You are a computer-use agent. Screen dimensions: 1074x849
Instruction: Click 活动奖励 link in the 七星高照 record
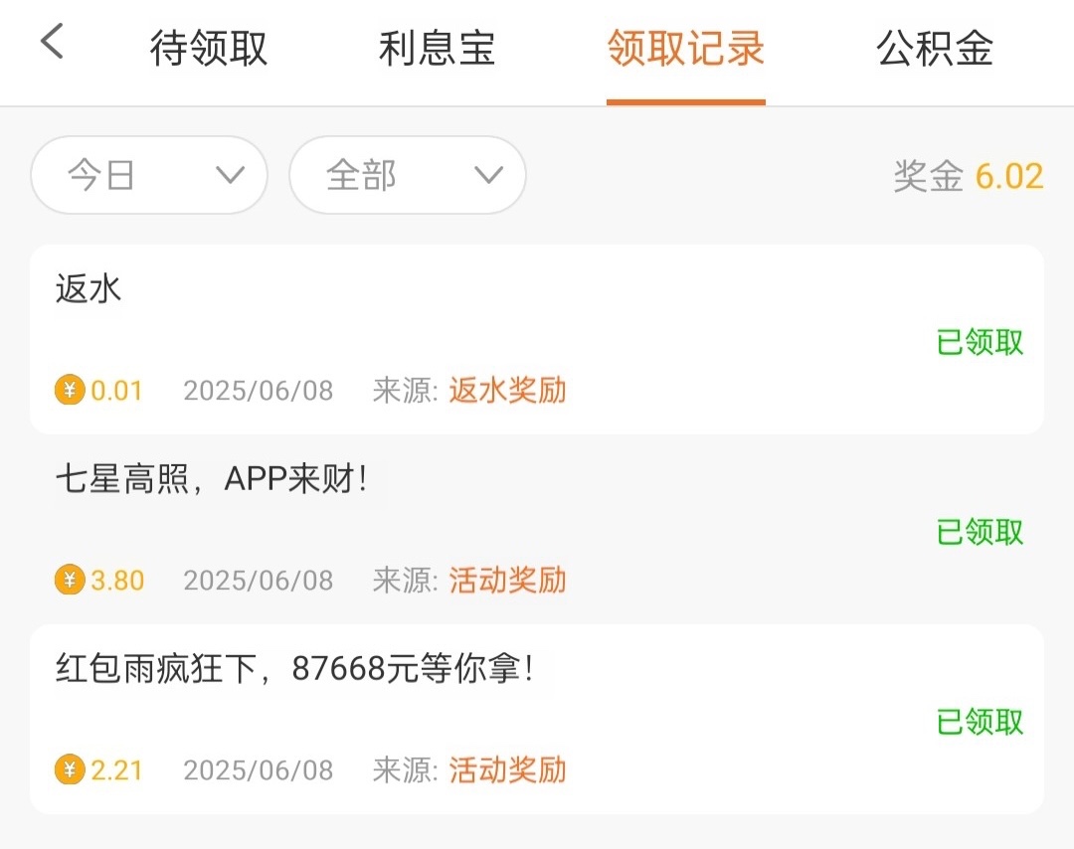(x=507, y=580)
